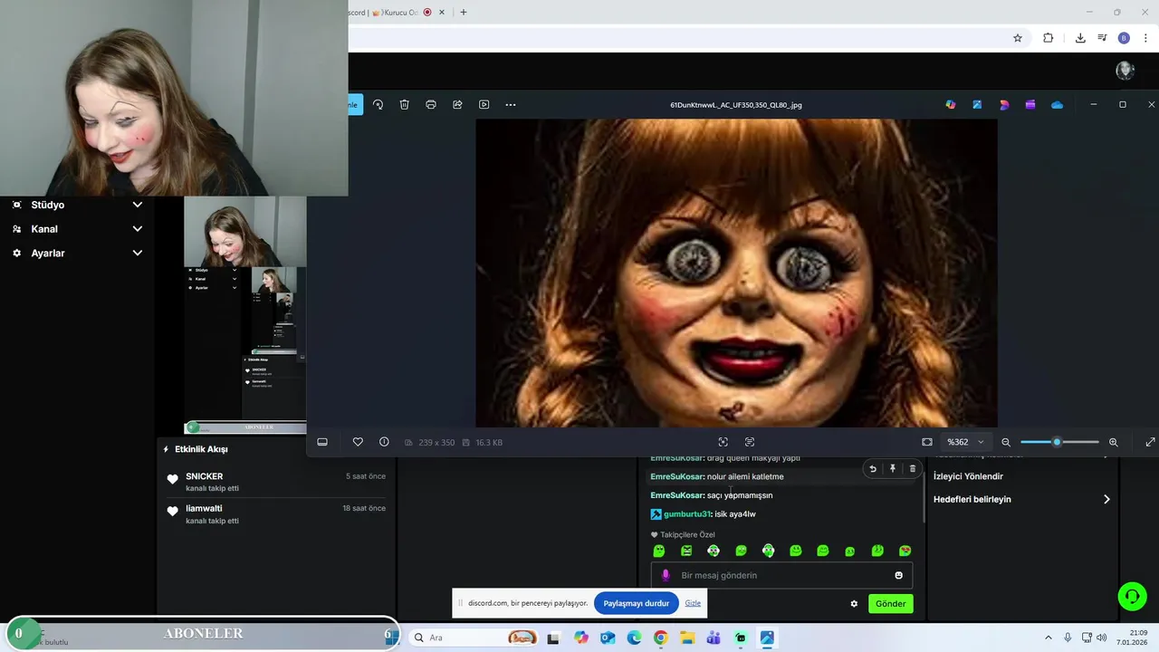Toggle the filmstrip view in Photos
The width and height of the screenshot is (1159, 652).
point(322,442)
